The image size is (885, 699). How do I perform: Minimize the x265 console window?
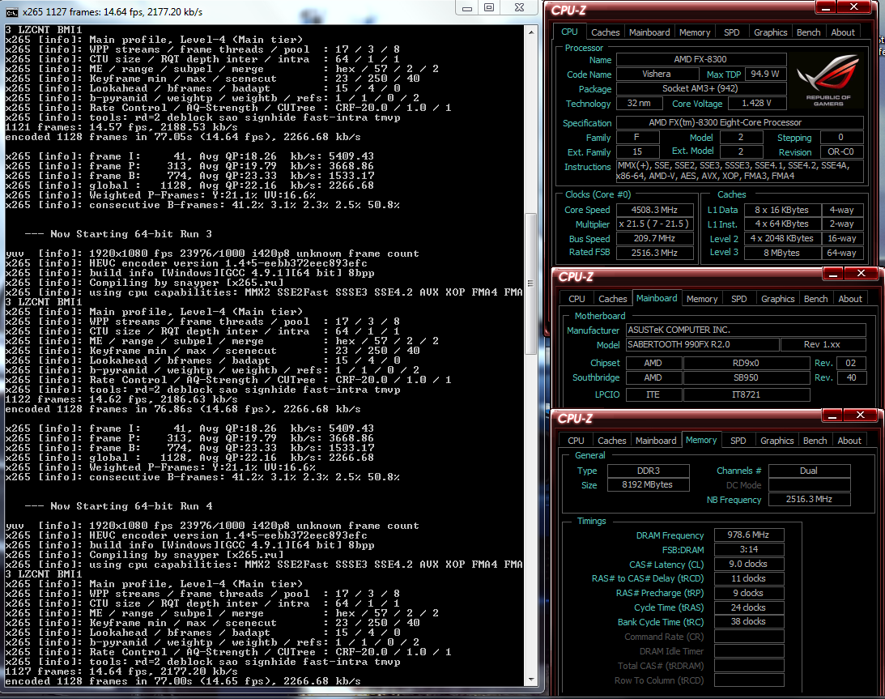point(466,8)
